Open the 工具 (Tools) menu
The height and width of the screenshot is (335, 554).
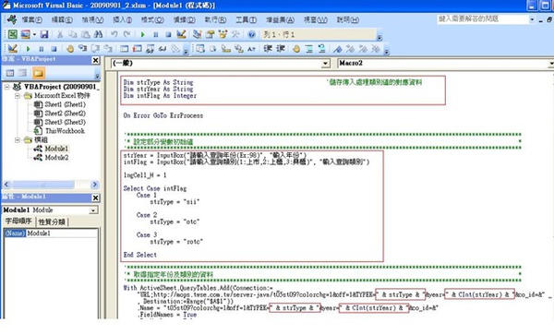point(247,19)
